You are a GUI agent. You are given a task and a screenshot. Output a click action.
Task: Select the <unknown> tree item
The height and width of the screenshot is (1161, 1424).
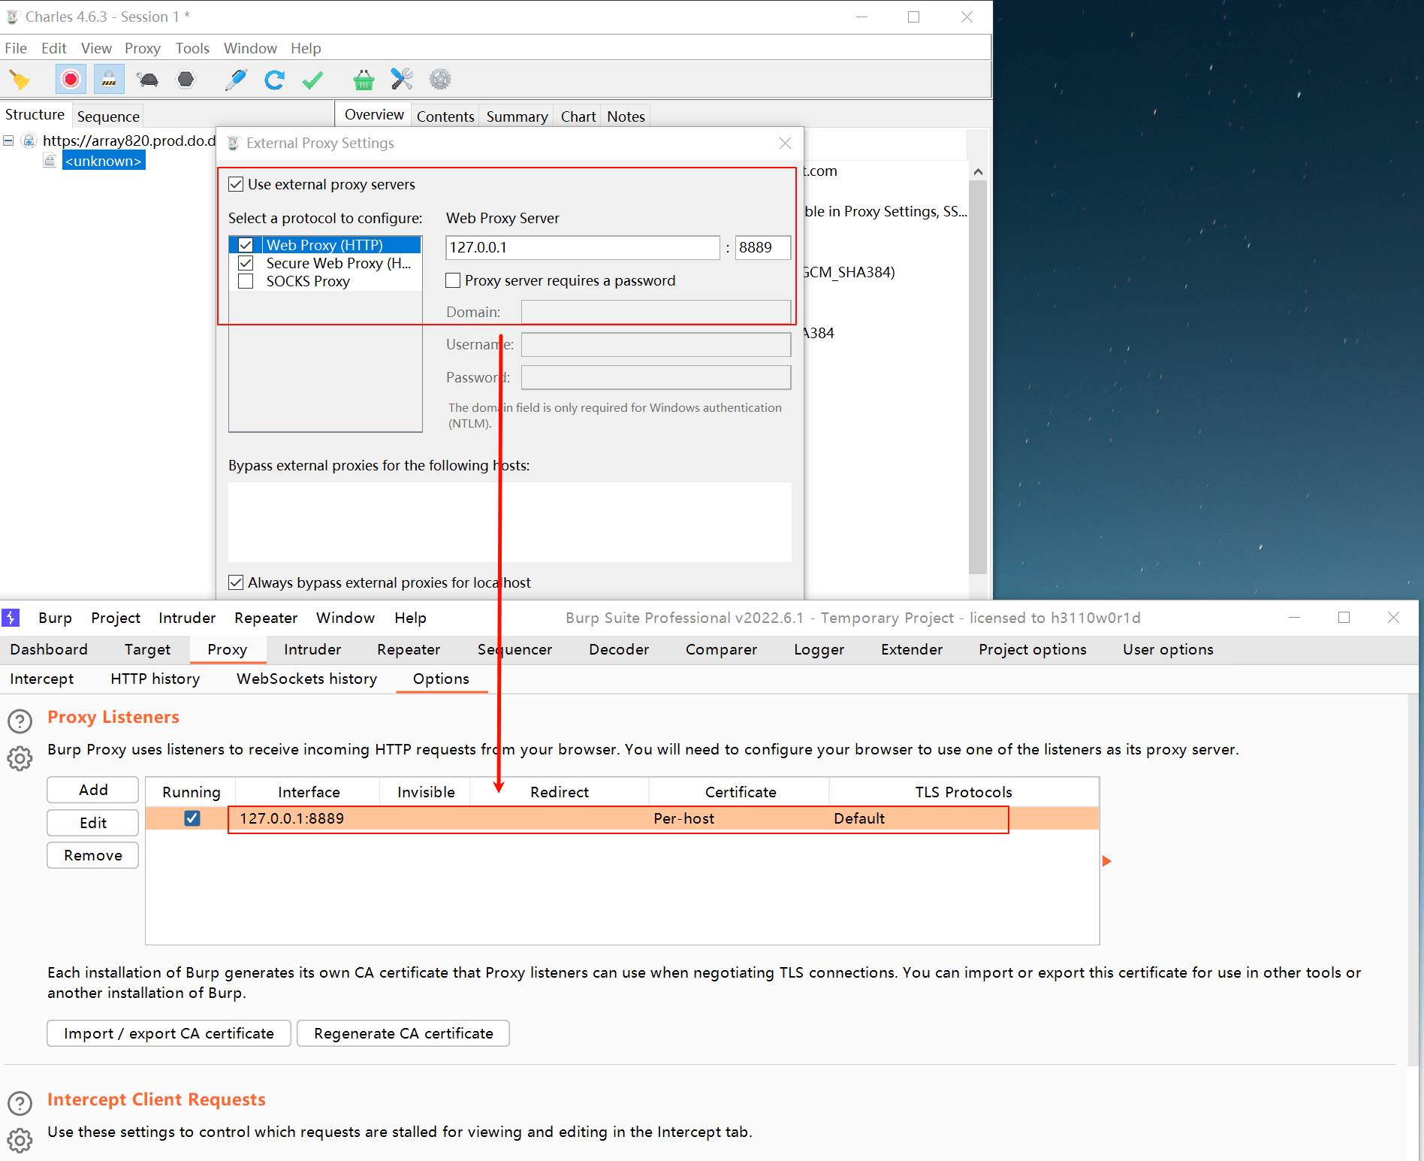pos(103,161)
